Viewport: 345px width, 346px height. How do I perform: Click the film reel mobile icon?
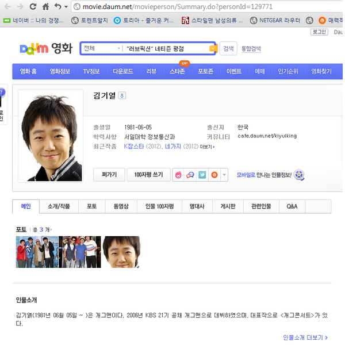click(299, 175)
